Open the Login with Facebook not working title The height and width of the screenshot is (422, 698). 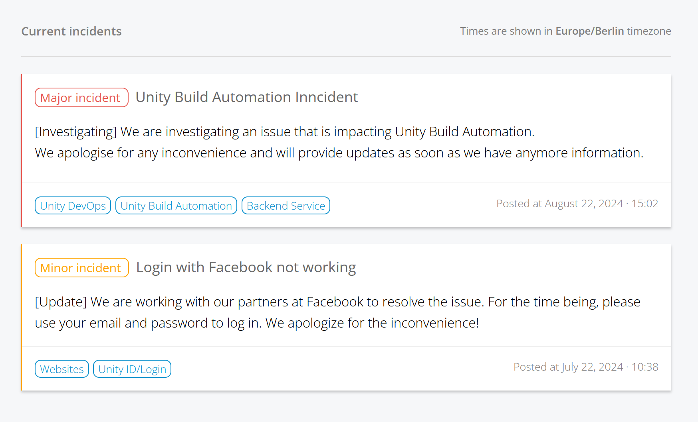coord(246,267)
